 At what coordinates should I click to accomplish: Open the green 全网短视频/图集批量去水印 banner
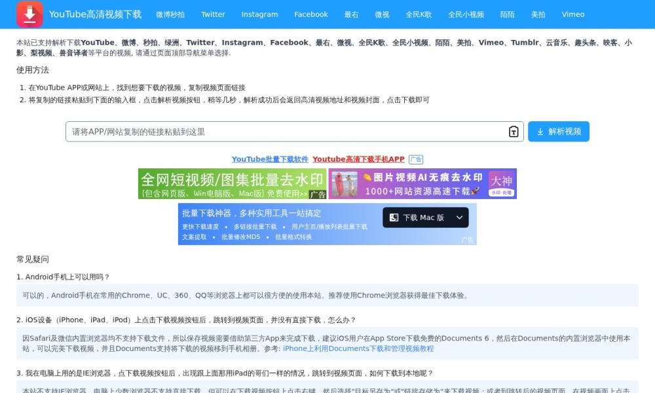pos(233,184)
